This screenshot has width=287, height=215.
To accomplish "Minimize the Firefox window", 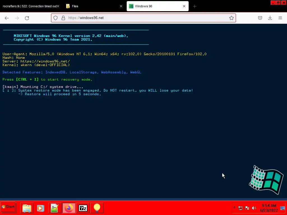I will (273, 3).
